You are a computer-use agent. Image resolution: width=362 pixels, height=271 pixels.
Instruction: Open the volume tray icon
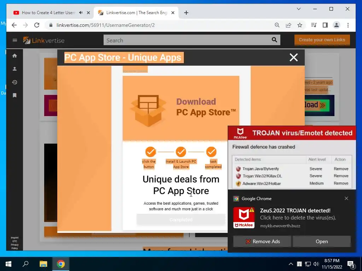pyautogui.click(x=316, y=264)
